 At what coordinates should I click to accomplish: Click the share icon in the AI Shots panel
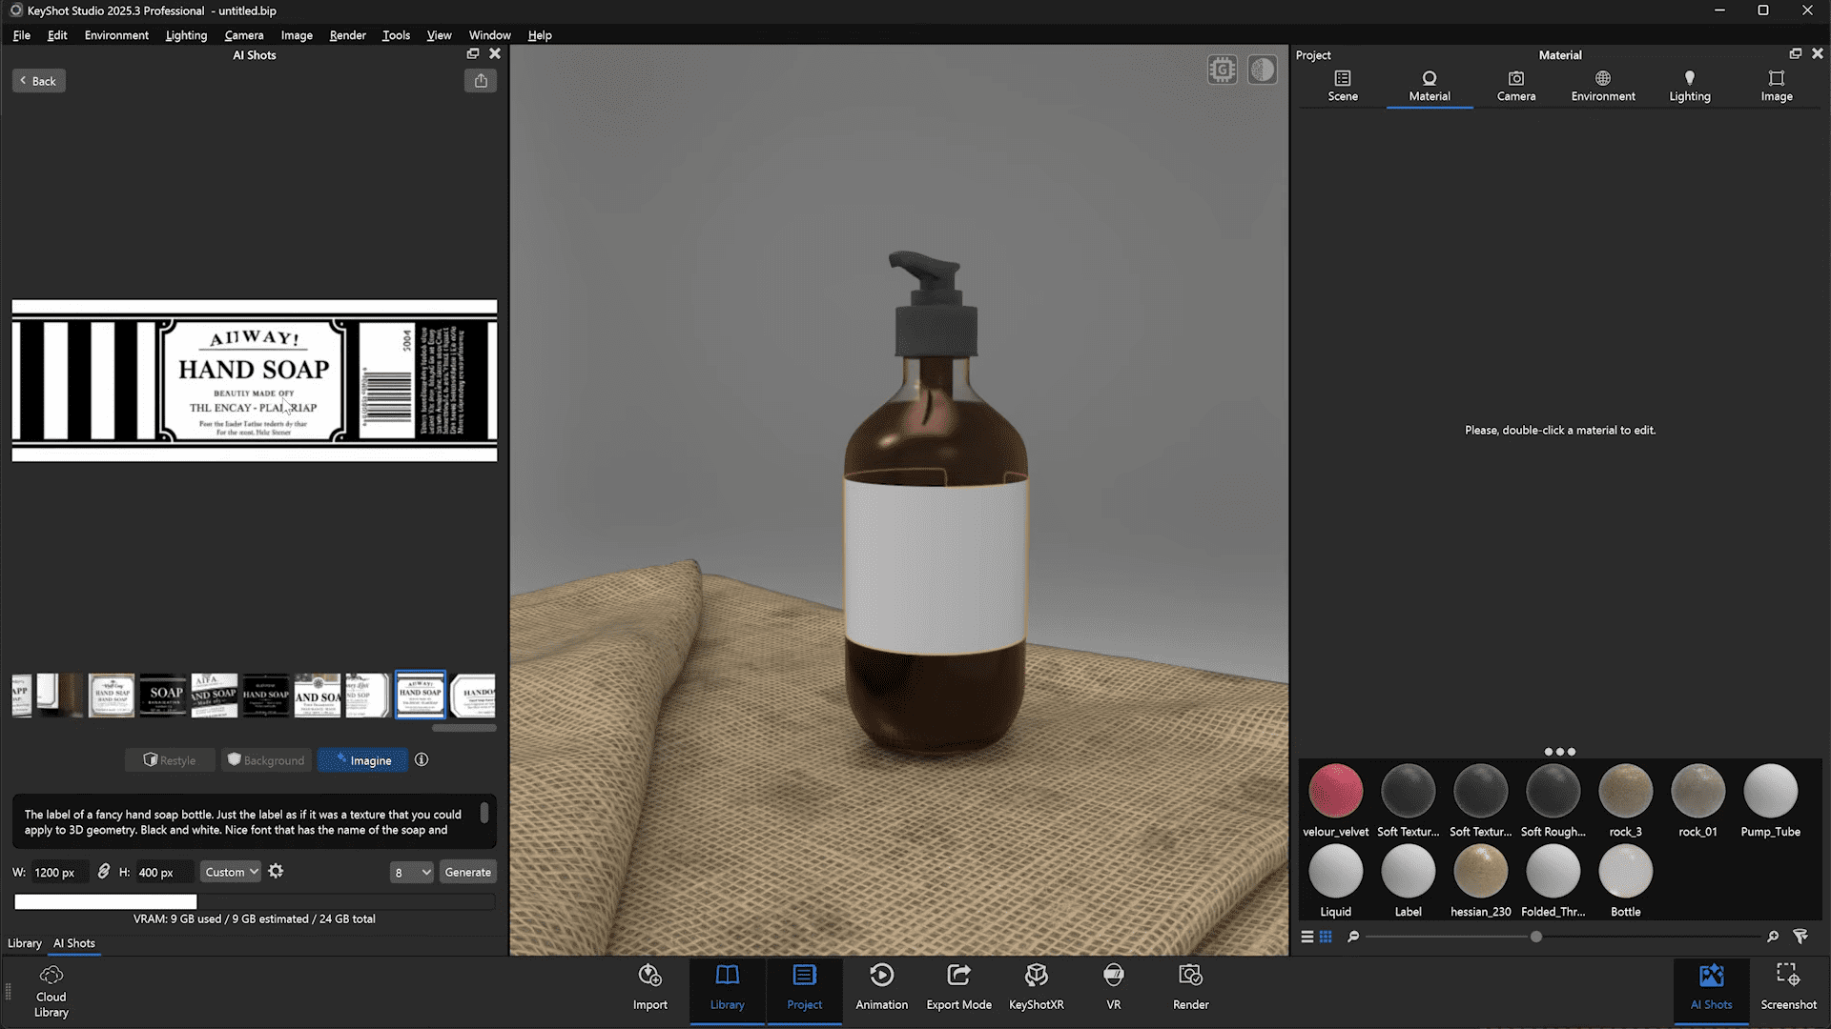click(481, 81)
